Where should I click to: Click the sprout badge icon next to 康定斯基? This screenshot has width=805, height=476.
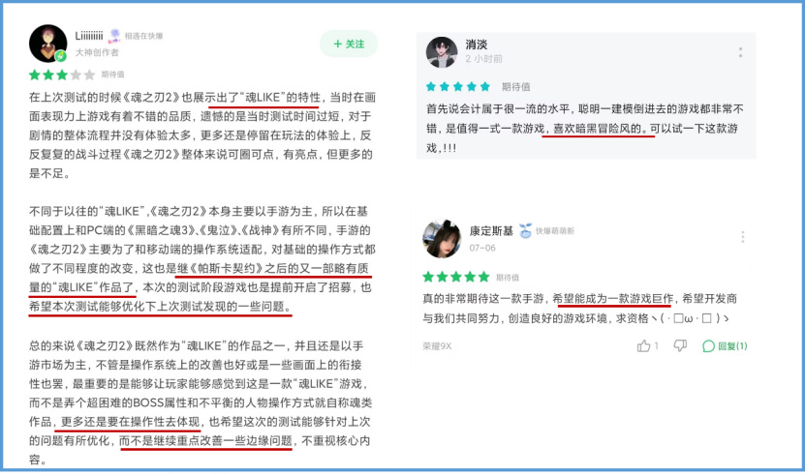click(525, 231)
